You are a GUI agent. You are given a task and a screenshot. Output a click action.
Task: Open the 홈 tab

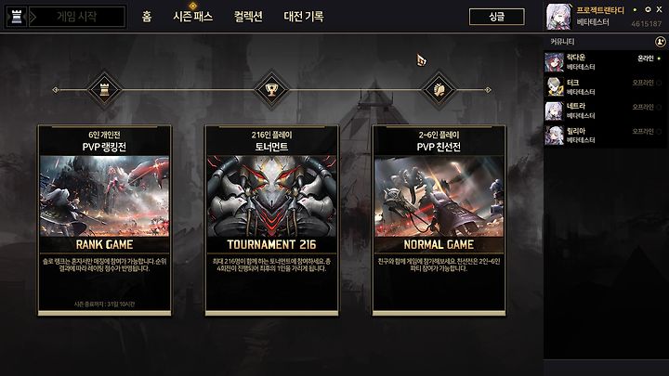(147, 17)
